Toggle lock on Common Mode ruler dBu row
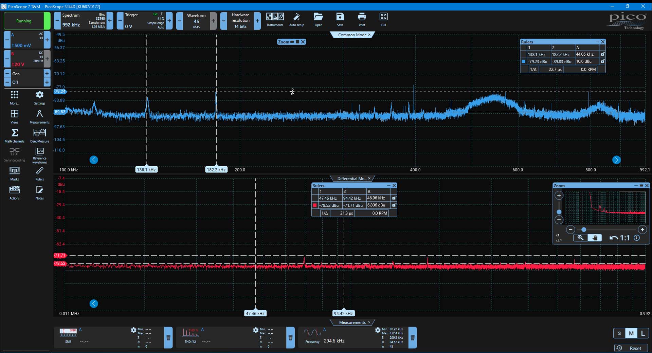 [602, 61]
